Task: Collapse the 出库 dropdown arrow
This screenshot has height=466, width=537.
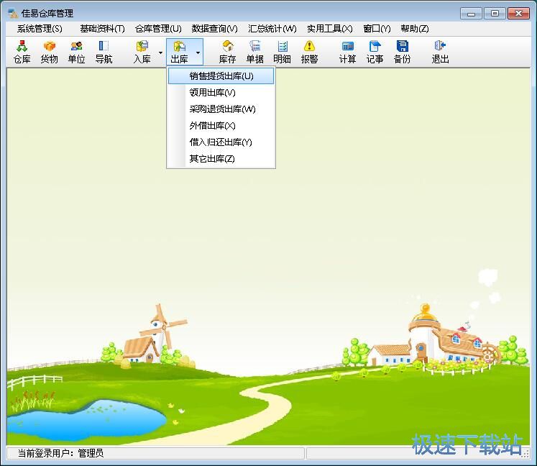Action: [198, 52]
